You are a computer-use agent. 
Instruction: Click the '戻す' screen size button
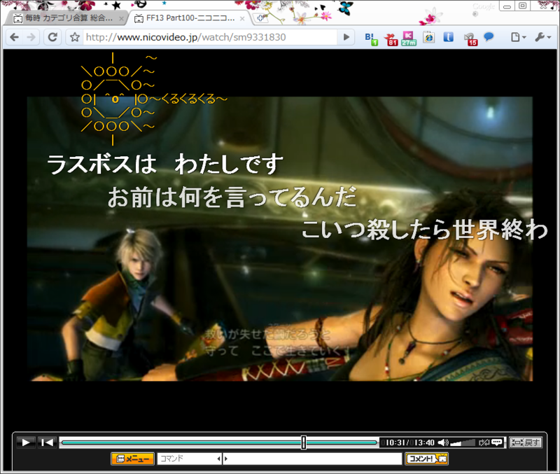pos(526,442)
